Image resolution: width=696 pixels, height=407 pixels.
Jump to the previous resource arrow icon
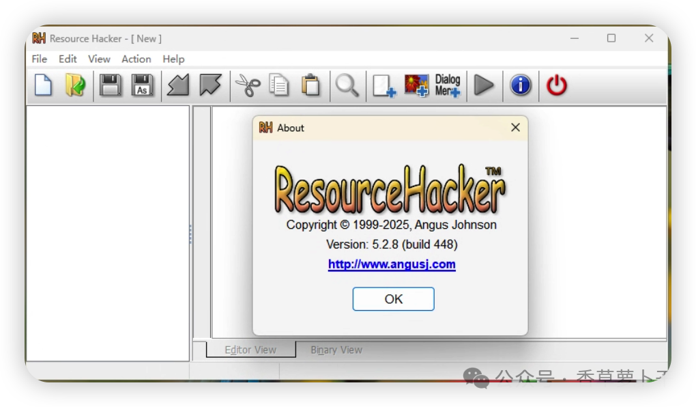point(178,85)
